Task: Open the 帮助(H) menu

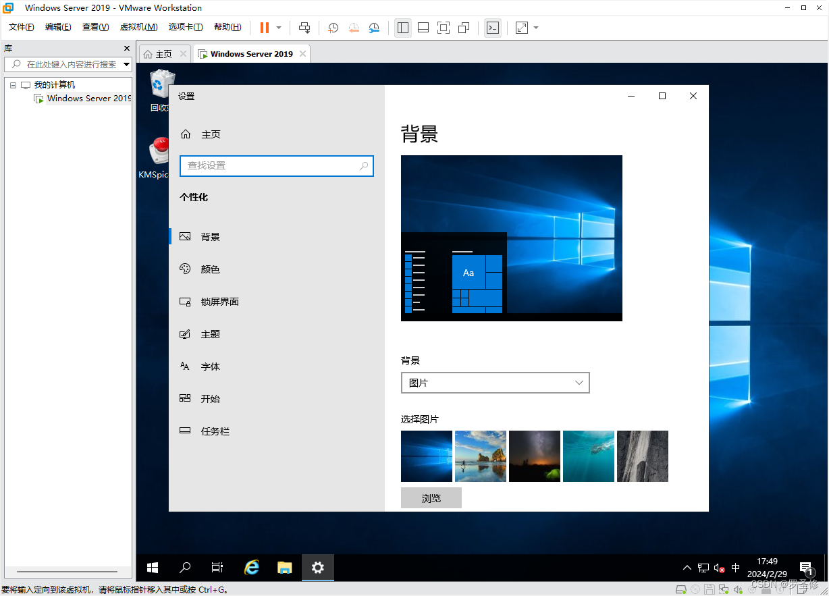Action: pyautogui.click(x=228, y=27)
